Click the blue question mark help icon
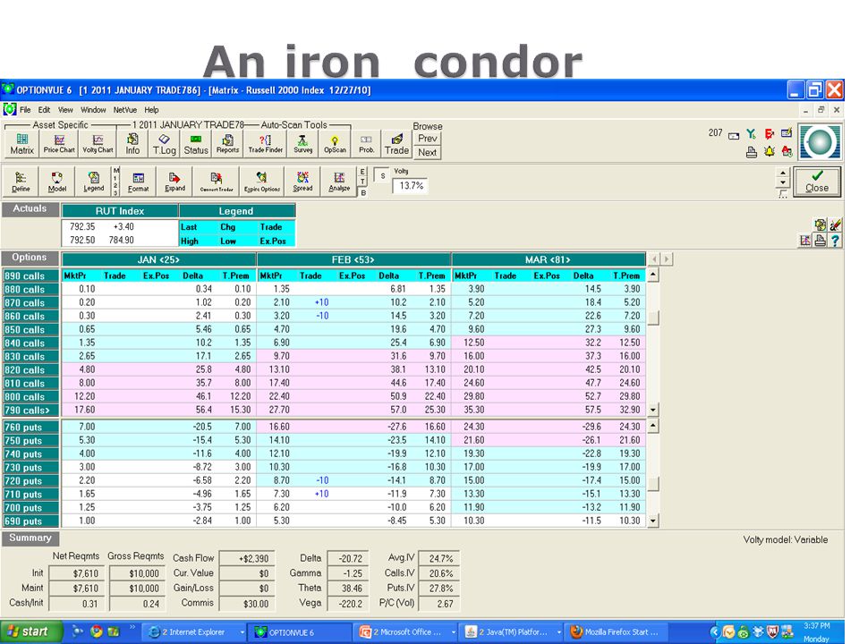Viewport: 859px width, 644px height. point(835,240)
